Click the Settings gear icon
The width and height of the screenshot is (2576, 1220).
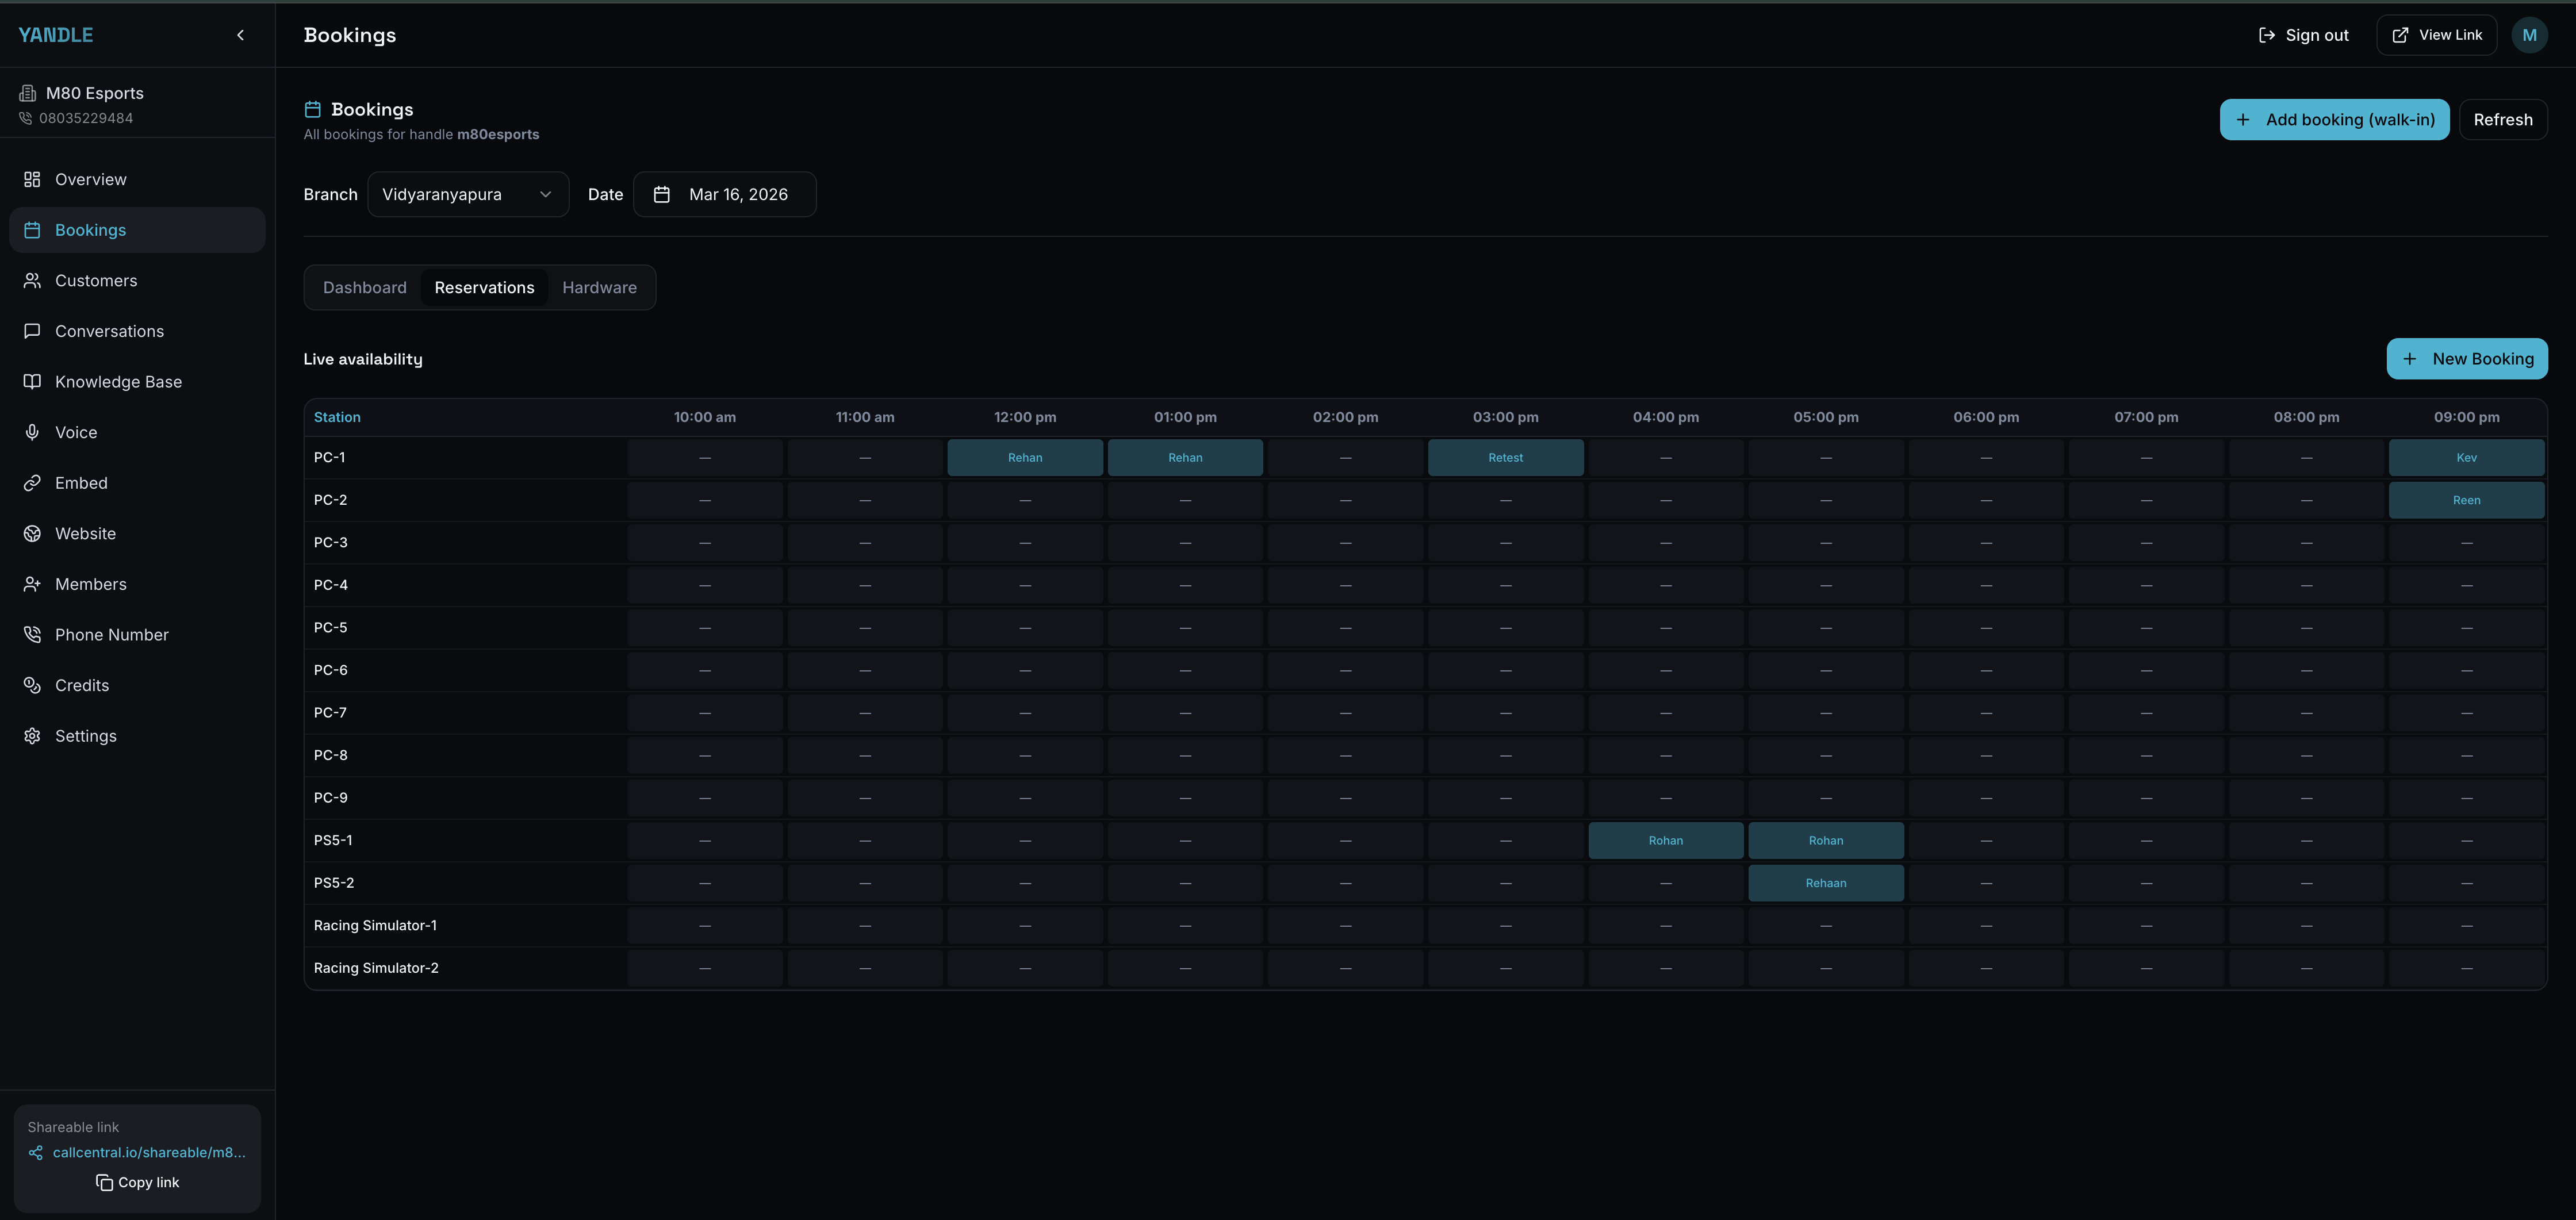coord(32,736)
